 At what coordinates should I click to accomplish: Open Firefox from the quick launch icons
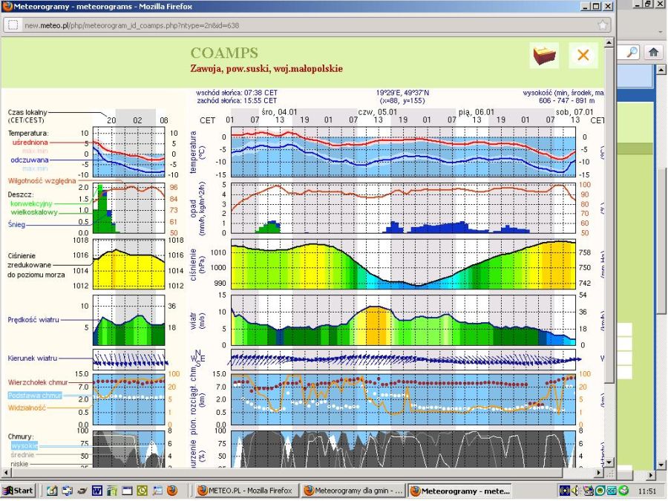[171, 491]
